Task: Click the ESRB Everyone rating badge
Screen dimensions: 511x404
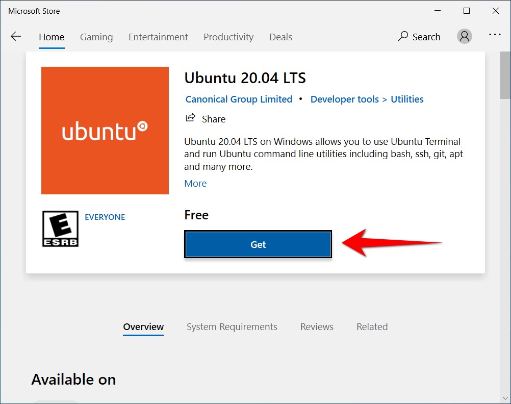Action: pos(60,229)
